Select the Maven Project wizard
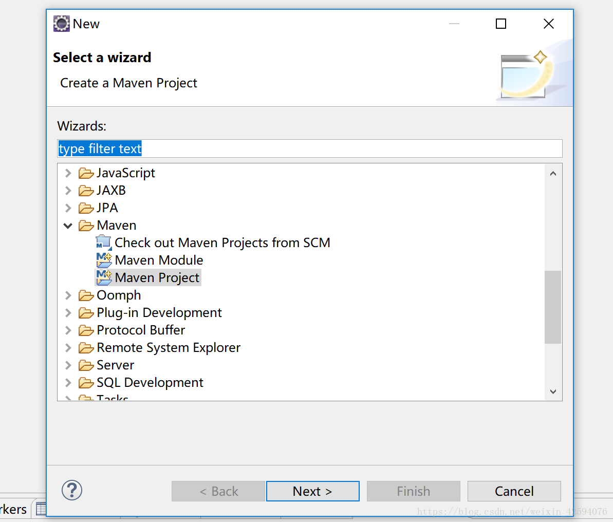This screenshot has height=522, width=613. click(157, 277)
